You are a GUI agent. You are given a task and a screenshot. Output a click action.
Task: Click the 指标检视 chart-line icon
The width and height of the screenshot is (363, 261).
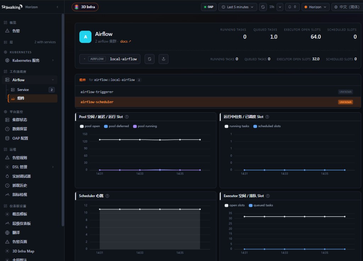(7, 194)
